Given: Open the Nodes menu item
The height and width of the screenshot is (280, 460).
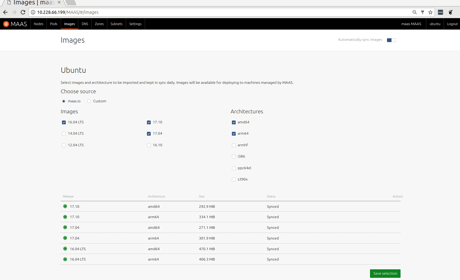Looking at the screenshot, I should coord(39,24).
